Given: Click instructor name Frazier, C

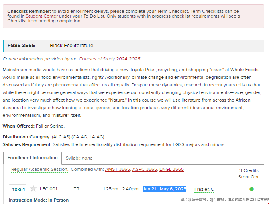Looking at the screenshot, I should click(204, 189).
